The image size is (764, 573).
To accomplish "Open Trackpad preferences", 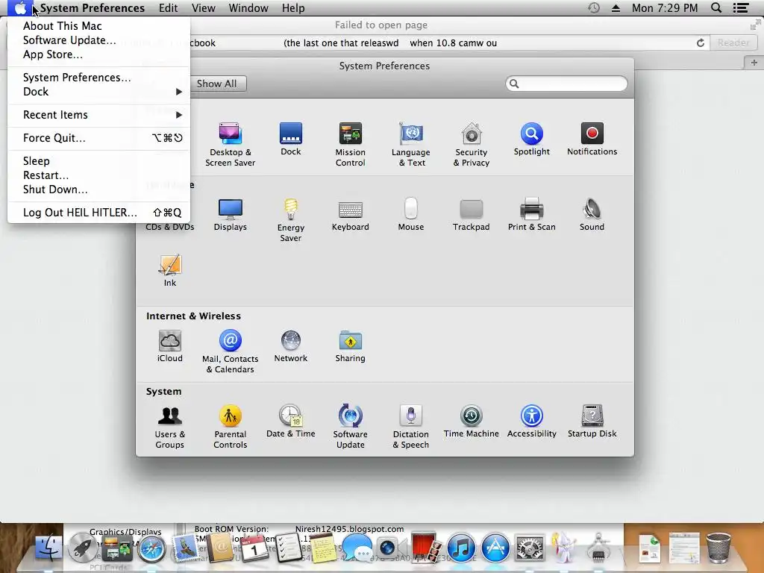I will coord(472,214).
